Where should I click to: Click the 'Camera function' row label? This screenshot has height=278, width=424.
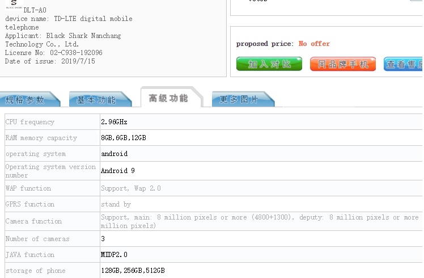(x=33, y=221)
